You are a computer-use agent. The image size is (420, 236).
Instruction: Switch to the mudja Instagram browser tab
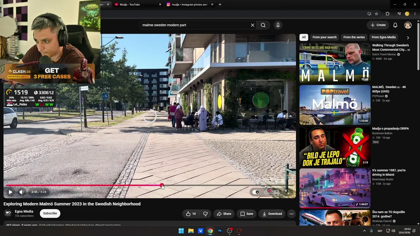(x=190, y=5)
